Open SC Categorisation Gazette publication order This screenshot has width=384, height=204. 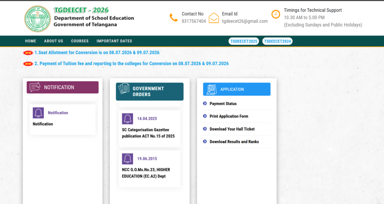[x=148, y=133]
